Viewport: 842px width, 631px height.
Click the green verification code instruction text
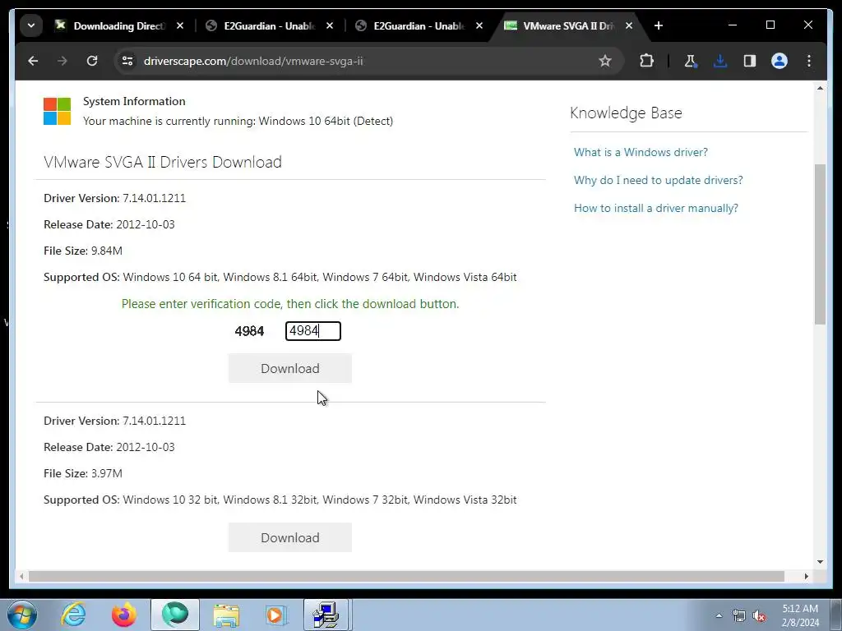290,304
